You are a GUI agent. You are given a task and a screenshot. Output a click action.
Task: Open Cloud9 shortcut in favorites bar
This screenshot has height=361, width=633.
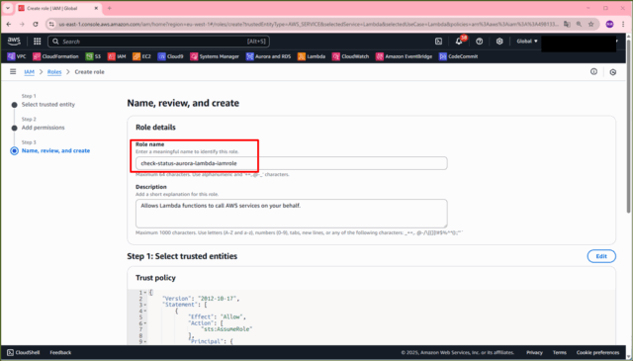pos(170,56)
